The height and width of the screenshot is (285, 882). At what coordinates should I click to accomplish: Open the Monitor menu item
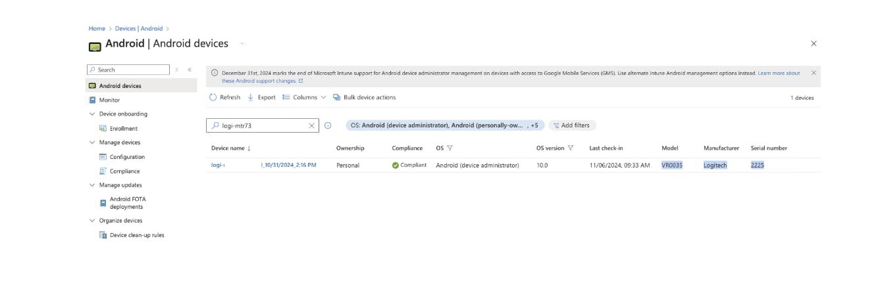(x=109, y=100)
